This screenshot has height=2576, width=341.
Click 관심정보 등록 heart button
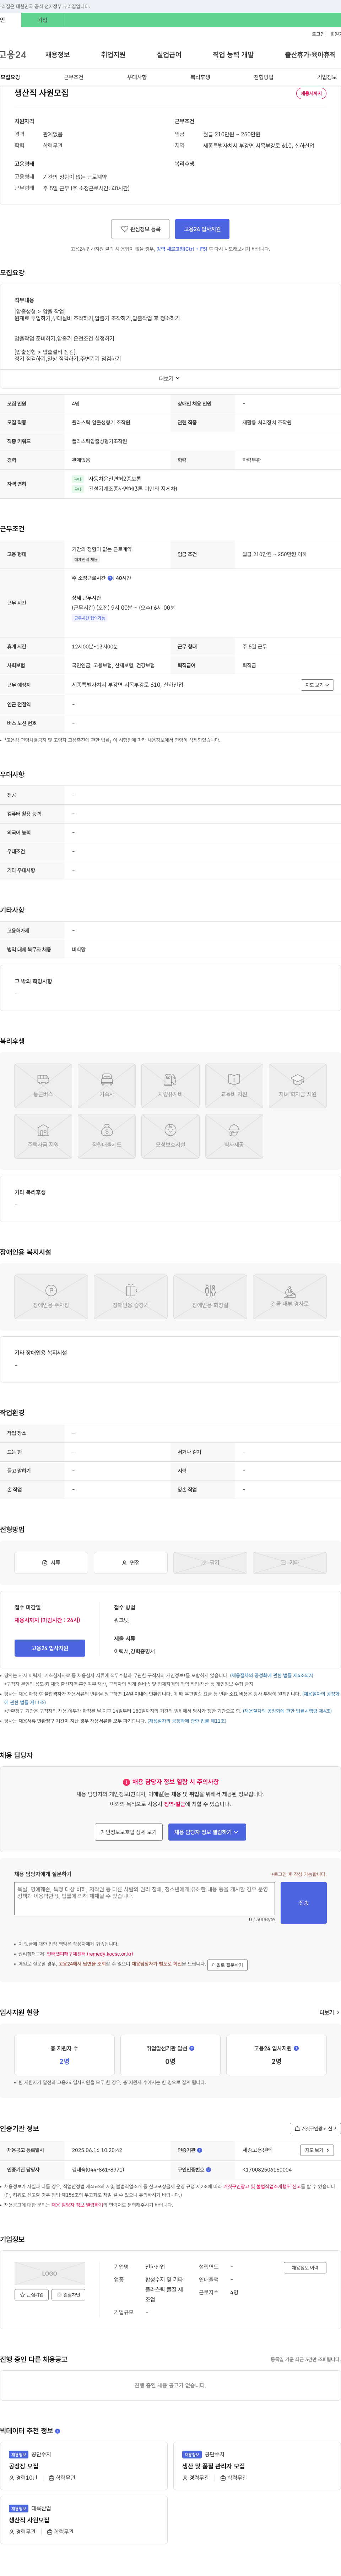tap(140, 229)
